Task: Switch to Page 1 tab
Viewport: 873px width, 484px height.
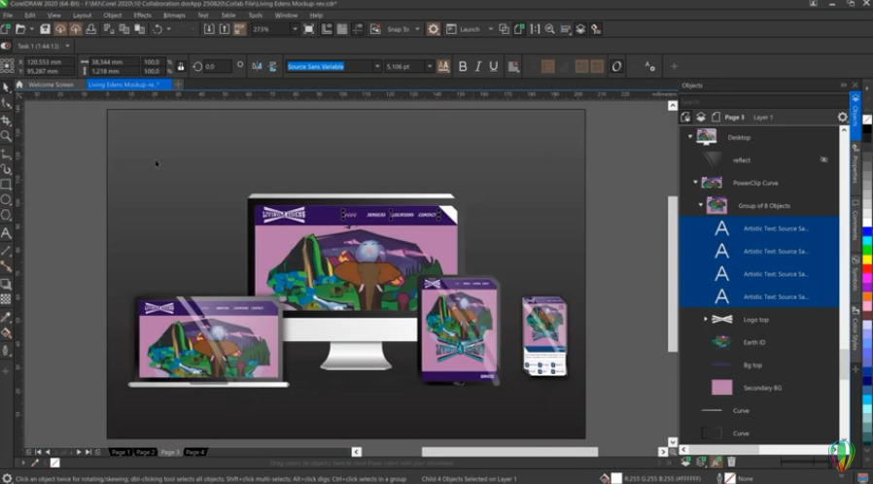Action: point(120,452)
